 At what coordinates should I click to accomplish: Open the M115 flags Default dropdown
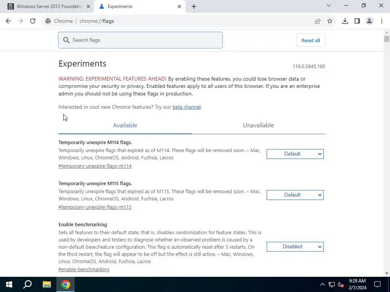tap(295, 195)
